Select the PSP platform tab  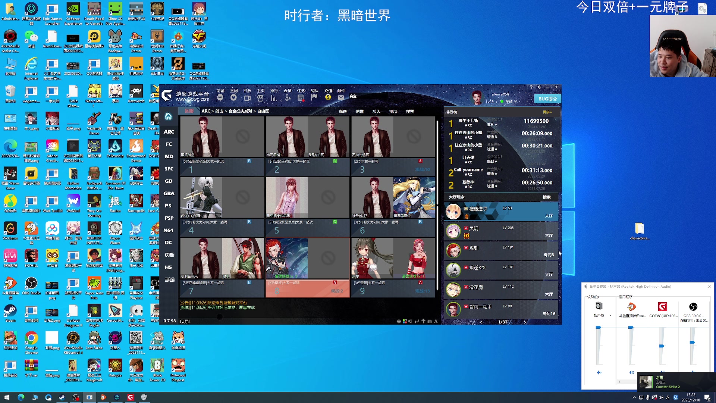169,218
